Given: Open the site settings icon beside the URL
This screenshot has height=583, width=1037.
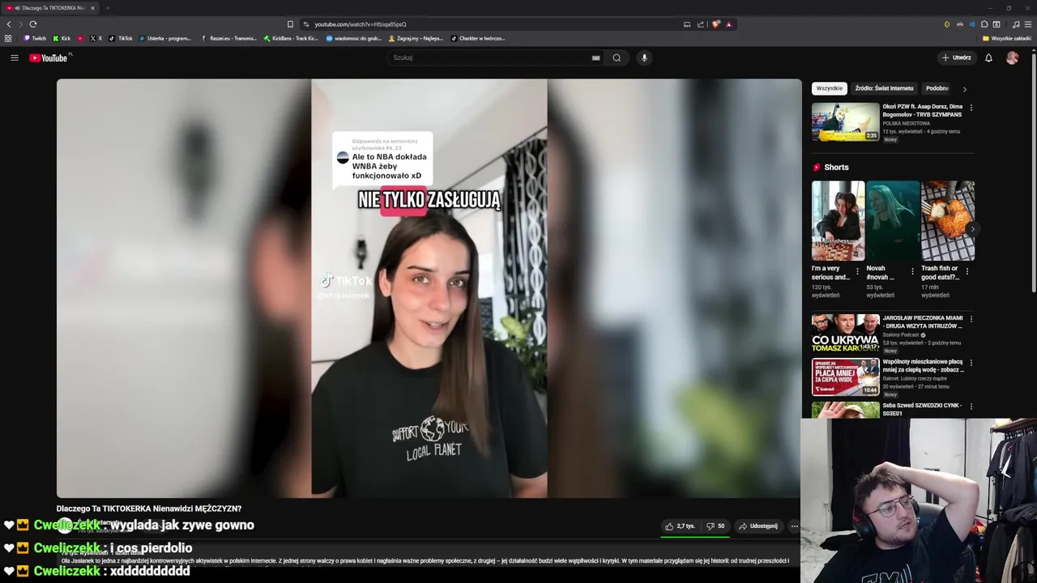Looking at the screenshot, I should 305,24.
